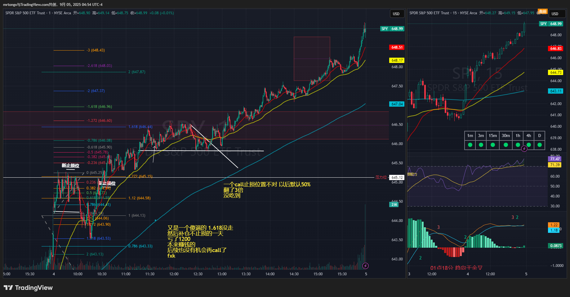Select the 3m cell in the timeframe table

(x=481, y=135)
